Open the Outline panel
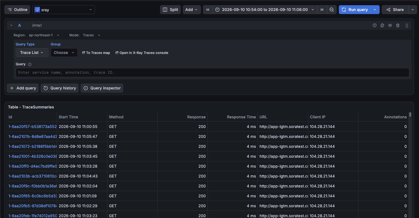 pos(17,10)
